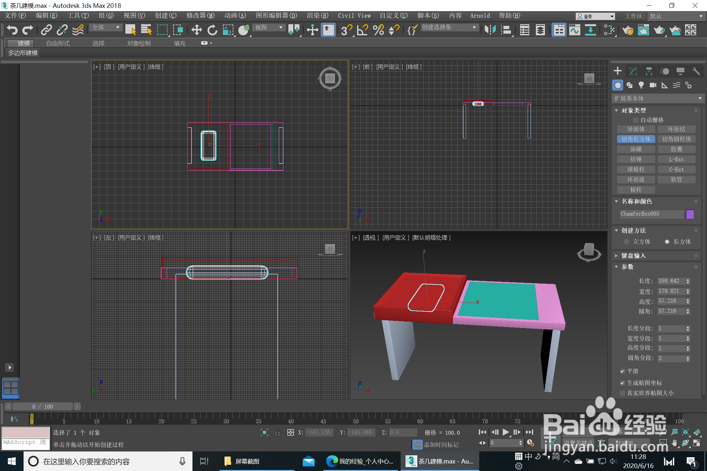Viewport: 707px width, 471px height.
Task: Activate the Select and Rotate tool
Action: point(212,30)
